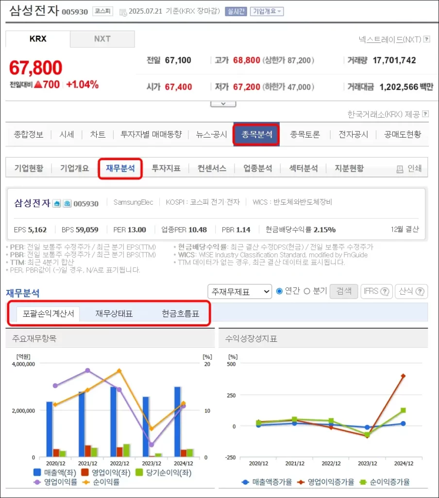Open the 기업개요 dropdown at top
Viewport: 439px width, 498px height.
[x=267, y=12]
